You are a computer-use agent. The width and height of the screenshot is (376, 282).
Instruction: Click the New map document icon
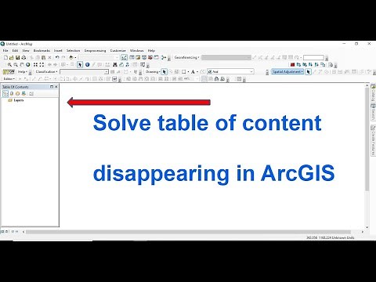[x=5, y=57]
